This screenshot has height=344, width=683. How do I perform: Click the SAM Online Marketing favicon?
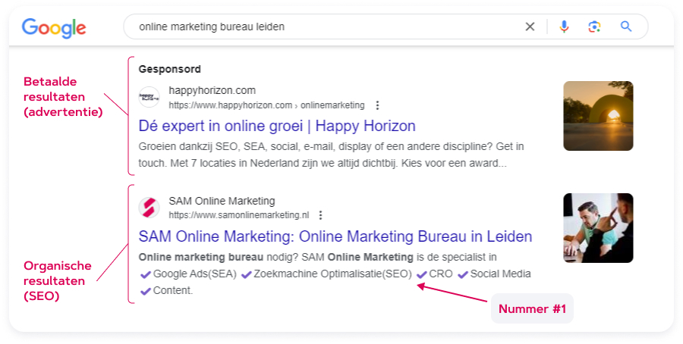pyautogui.click(x=150, y=208)
